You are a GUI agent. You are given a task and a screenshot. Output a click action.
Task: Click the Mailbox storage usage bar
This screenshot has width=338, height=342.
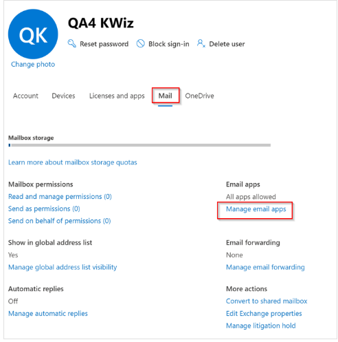[x=139, y=145]
